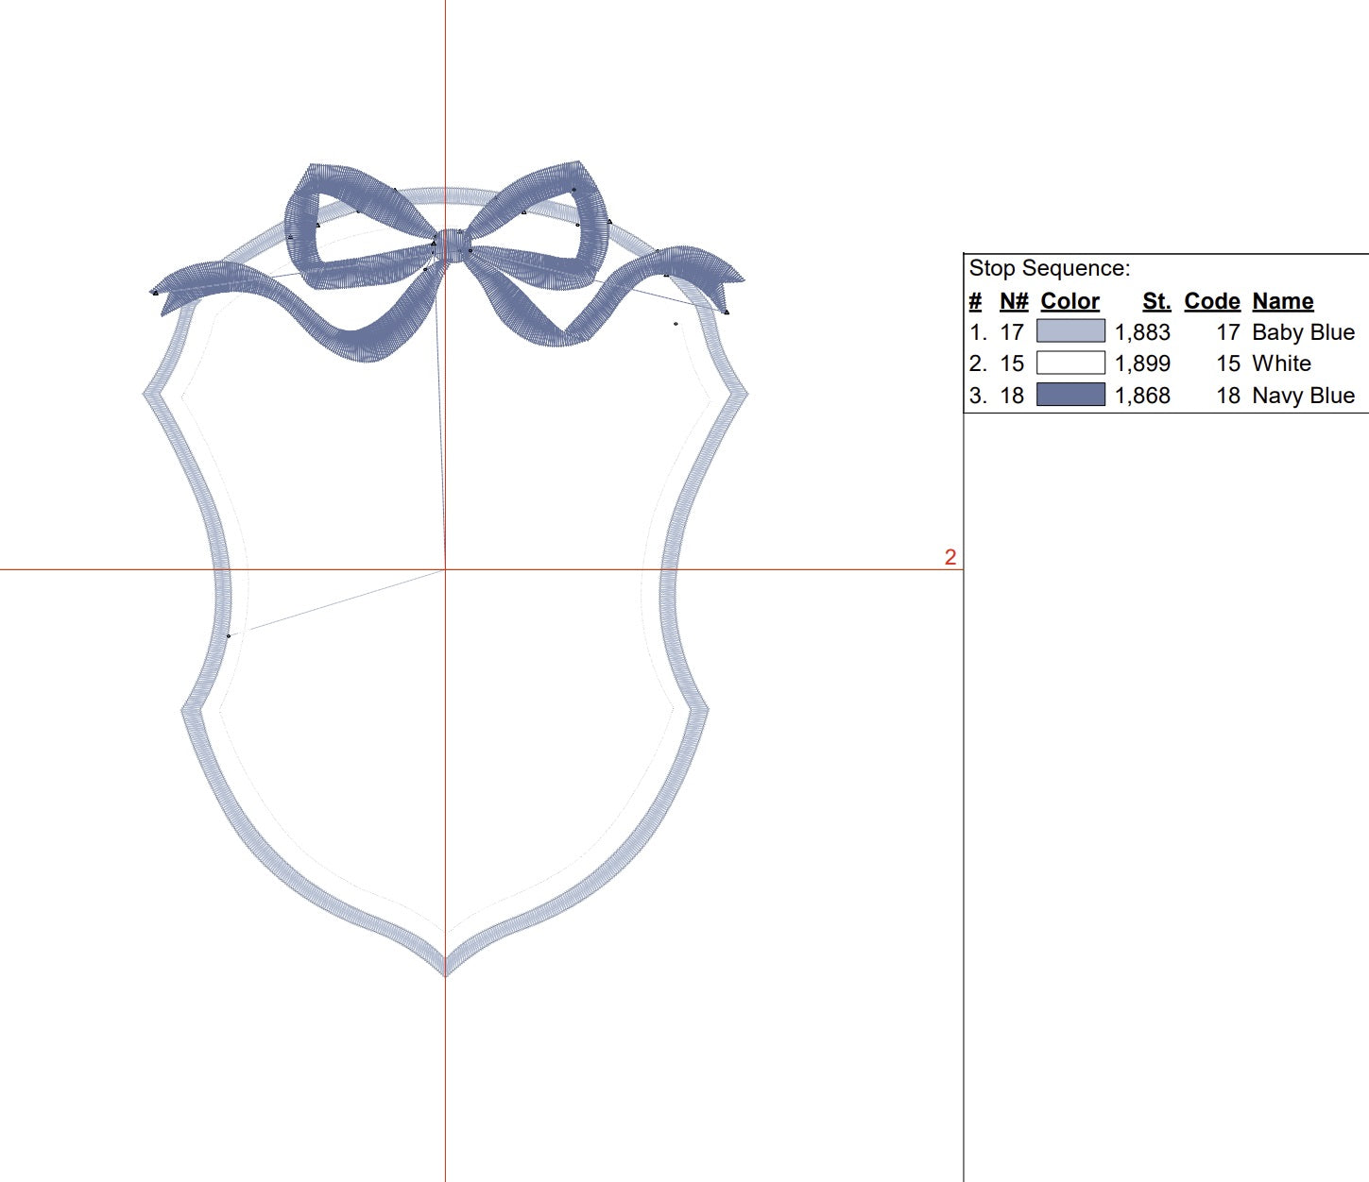Click the center knot of the bow
This screenshot has height=1182, width=1369.
tap(453, 245)
